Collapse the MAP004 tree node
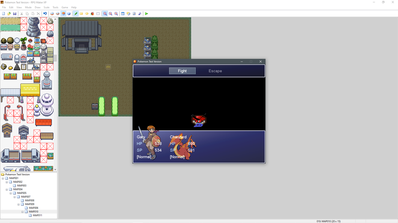 (x=7, y=190)
